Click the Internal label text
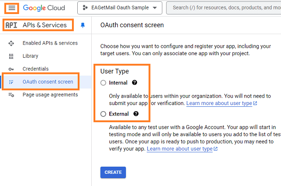This screenshot has width=281, height=186. [x=118, y=83]
